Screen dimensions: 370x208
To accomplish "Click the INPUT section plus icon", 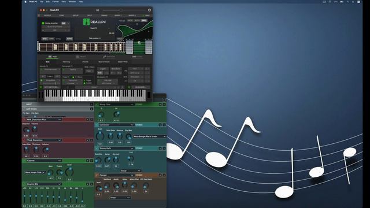I will pyautogui.click(x=91, y=104).
